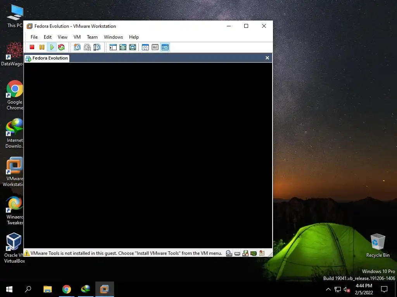
Task: Click the VMware Workstation taskbar button
Action: [105, 289]
